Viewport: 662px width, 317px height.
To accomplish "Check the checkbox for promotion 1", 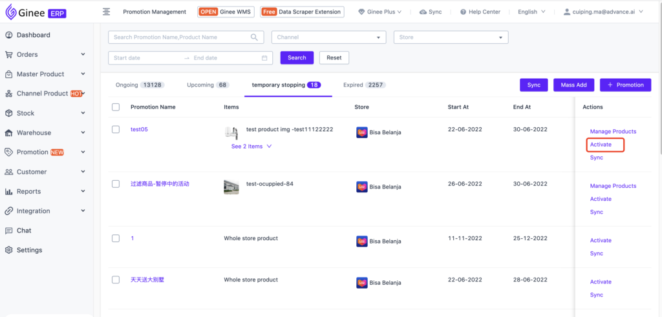I will point(116,238).
